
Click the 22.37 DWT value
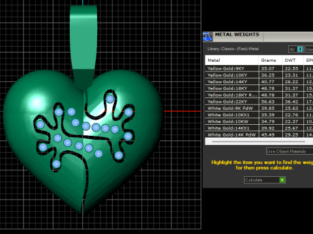(291, 122)
